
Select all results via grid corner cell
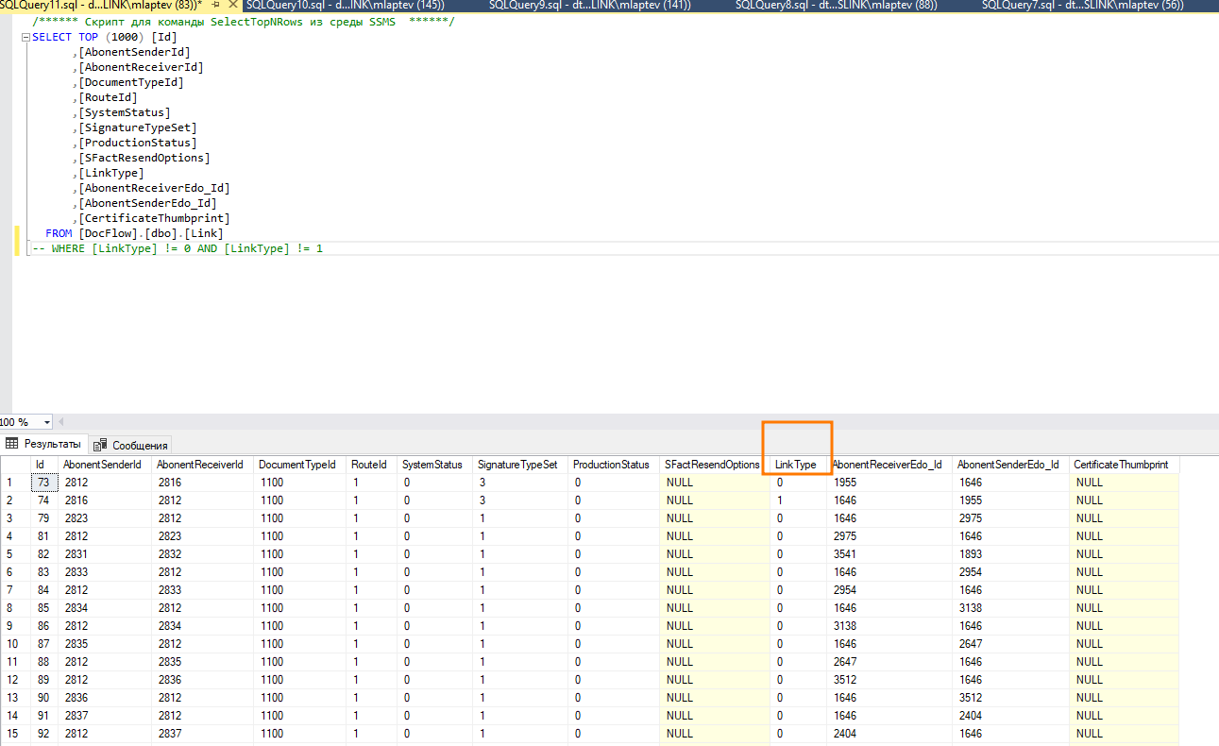point(14,465)
